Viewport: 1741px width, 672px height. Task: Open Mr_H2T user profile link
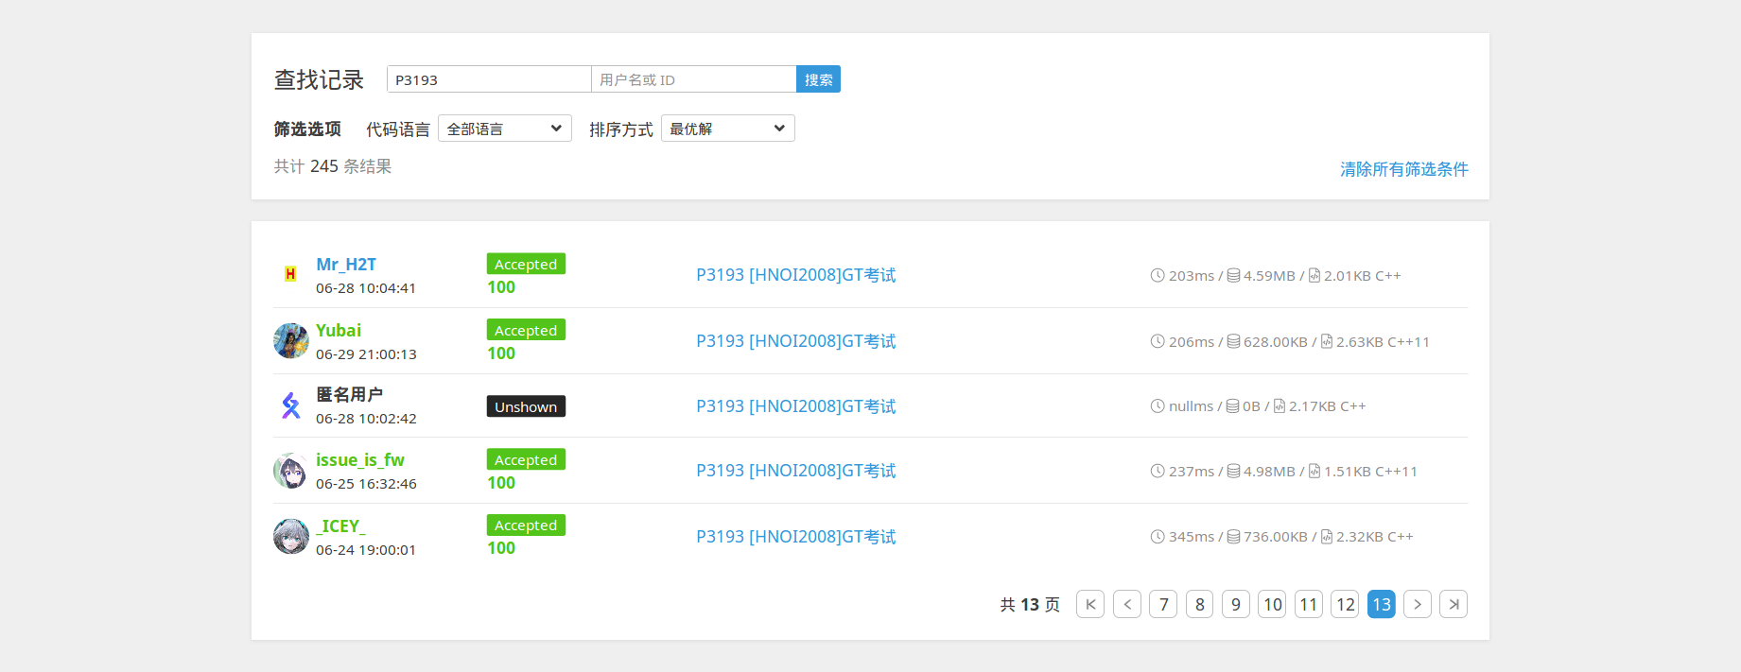[346, 265]
